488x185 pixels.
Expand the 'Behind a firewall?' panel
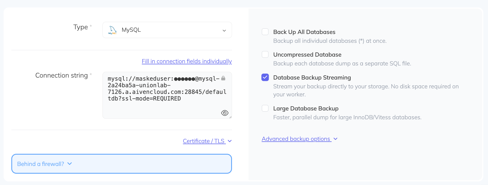click(122, 164)
